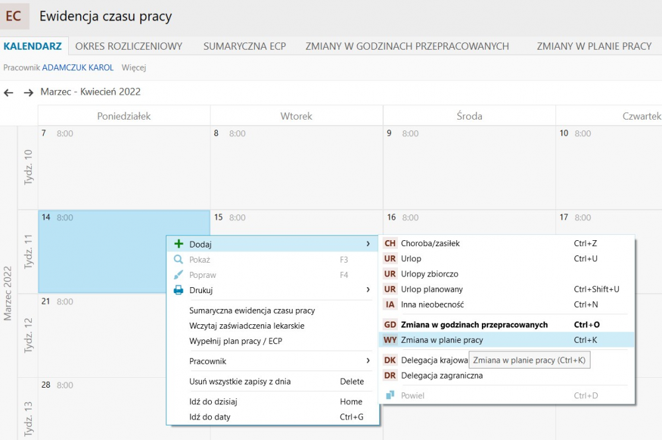The height and width of the screenshot is (440, 662).
Task: Click the DR icon for Delegacja zagraniczna
Action: click(390, 376)
